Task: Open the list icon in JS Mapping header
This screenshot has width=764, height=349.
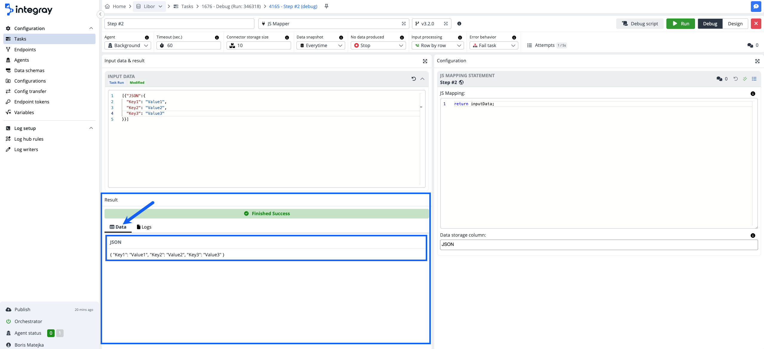Action: 754,79
